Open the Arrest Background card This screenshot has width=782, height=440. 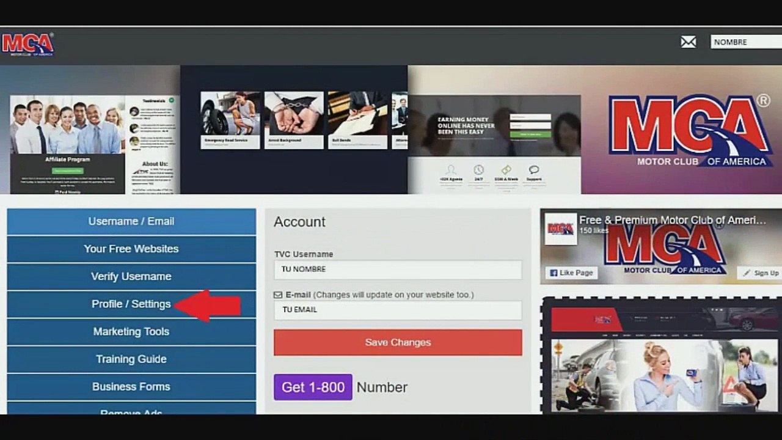[294, 120]
